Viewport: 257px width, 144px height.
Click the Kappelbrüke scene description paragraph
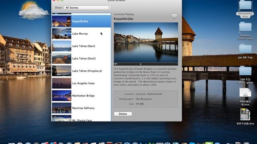(x=145, y=77)
